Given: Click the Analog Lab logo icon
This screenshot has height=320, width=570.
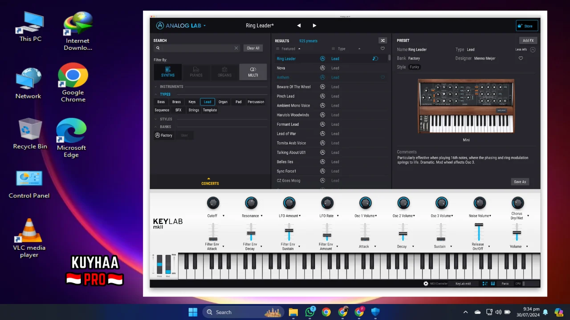Looking at the screenshot, I should tap(160, 25).
